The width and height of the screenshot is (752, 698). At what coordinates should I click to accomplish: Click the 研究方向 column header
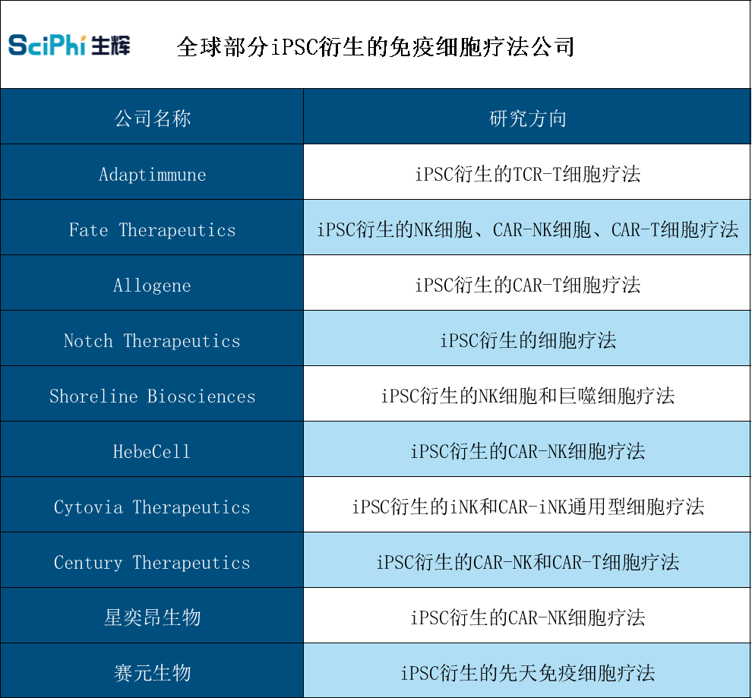click(527, 118)
